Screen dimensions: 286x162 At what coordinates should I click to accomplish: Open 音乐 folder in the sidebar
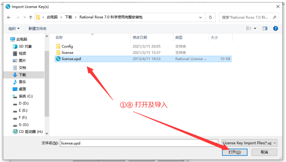pos(20,82)
